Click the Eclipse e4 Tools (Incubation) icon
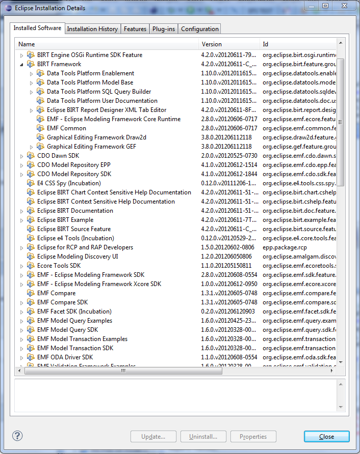Screen dimensions: 360x454 click(31, 238)
